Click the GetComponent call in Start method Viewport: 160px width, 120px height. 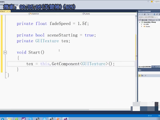(66, 64)
